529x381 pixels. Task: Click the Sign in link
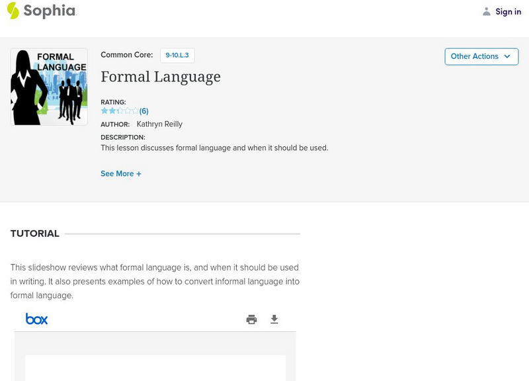click(x=508, y=12)
